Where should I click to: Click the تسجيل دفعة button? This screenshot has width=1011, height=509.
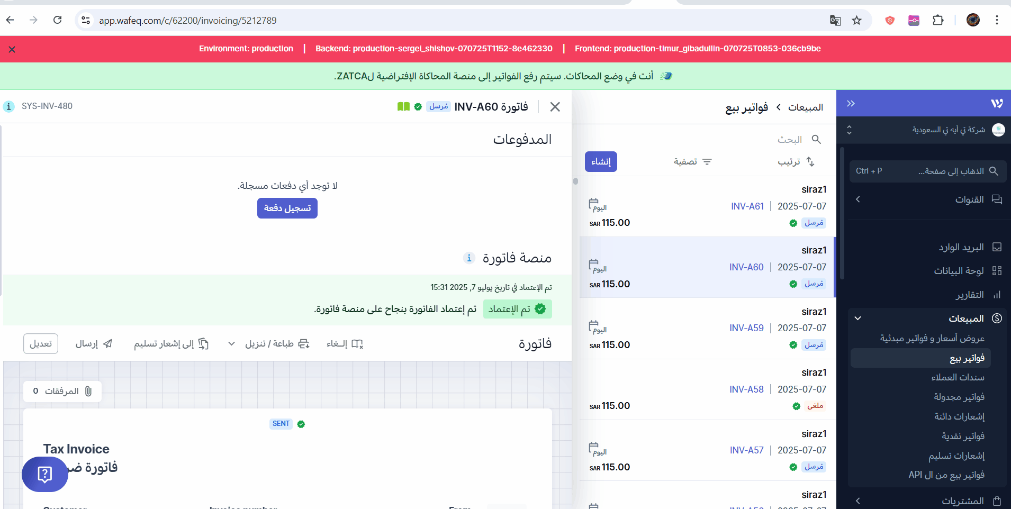tap(287, 208)
